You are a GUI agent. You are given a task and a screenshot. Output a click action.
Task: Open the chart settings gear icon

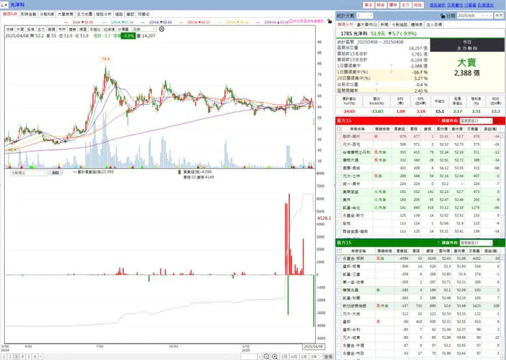(x=161, y=29)
